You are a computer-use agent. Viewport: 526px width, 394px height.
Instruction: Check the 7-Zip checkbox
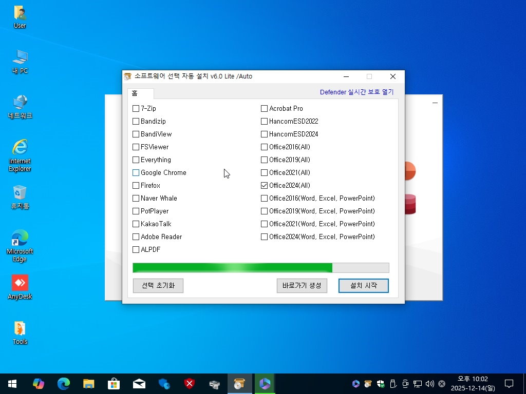click(x=136, y=109)
